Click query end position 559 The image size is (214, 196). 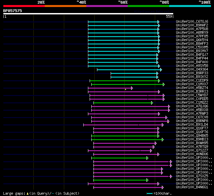coord(169,16)
